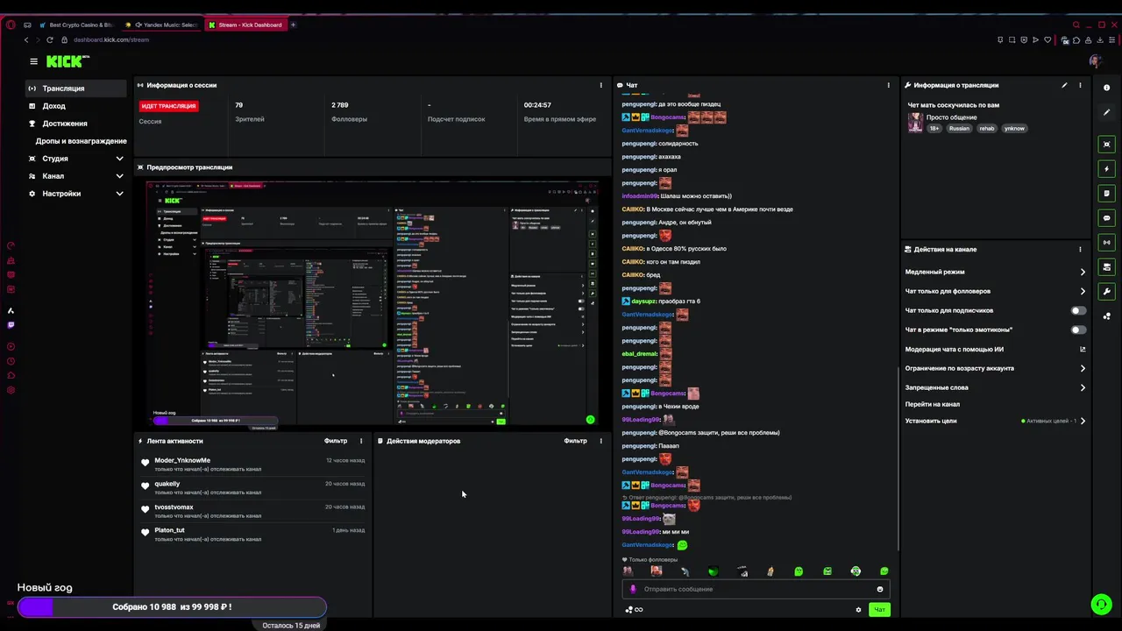
Task: Open Фильтр in Лента активности
Action: [336, 441]
